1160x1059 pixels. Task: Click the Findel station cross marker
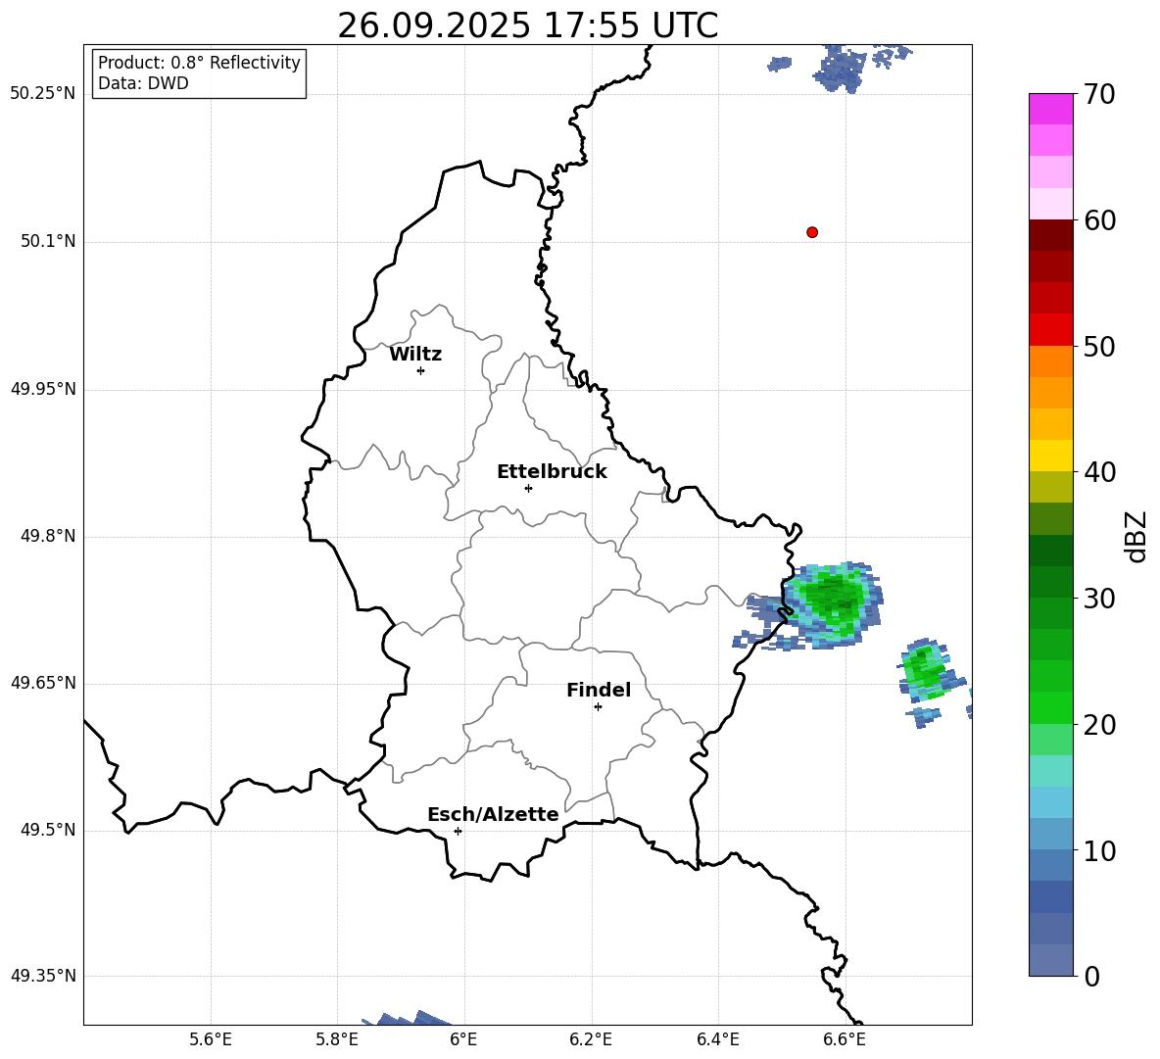[598, 706]
